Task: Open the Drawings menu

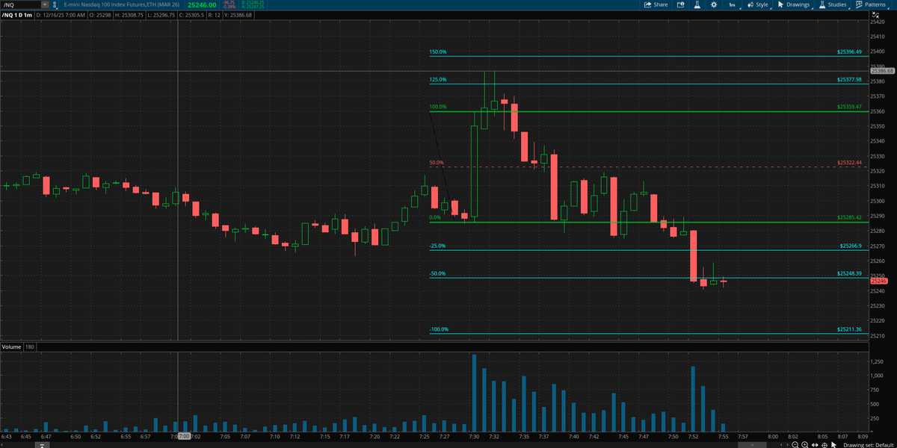Action: [794, 4]
